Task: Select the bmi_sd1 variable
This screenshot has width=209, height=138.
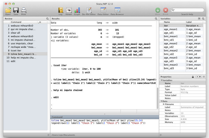Action: pos(181,40)
